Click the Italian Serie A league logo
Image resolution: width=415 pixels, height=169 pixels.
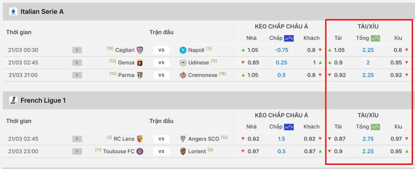[x=13, y=12]
